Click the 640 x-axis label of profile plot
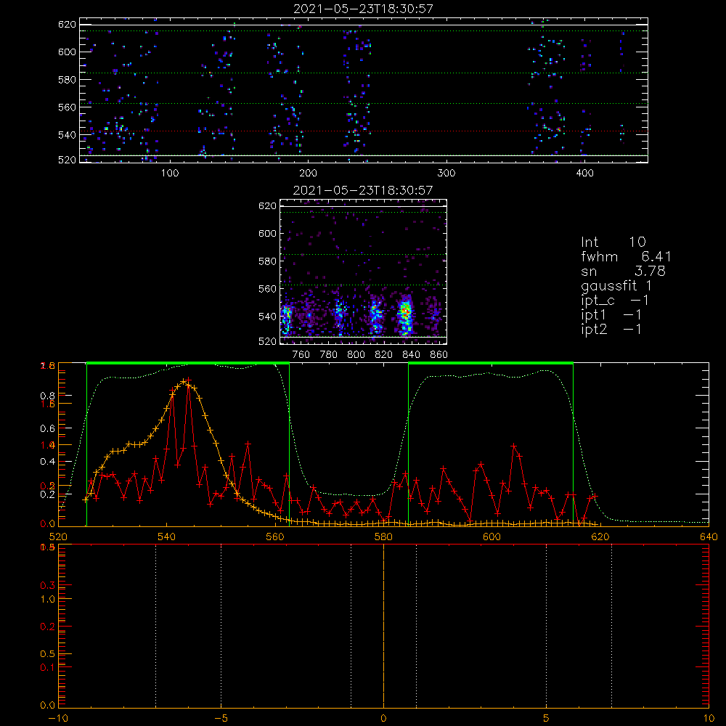Screen dimensions: 726x726 click(709, 537)
